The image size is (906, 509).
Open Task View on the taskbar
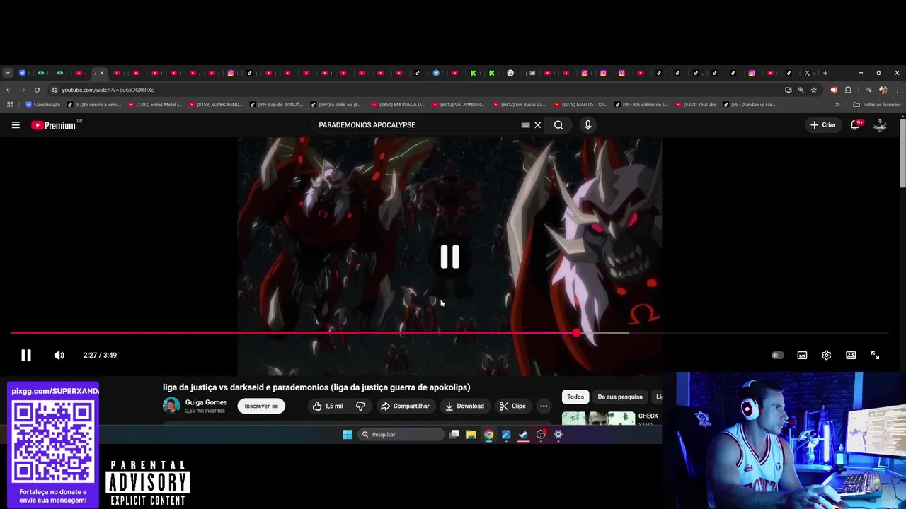coord(454,435)
